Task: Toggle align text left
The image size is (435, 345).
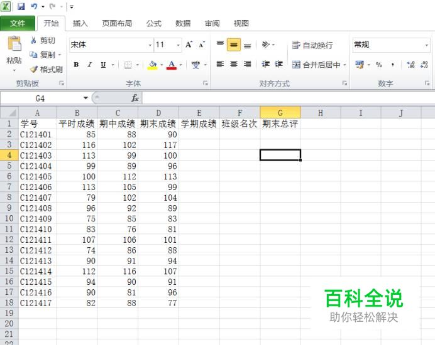Action: (x=220, y=64)
